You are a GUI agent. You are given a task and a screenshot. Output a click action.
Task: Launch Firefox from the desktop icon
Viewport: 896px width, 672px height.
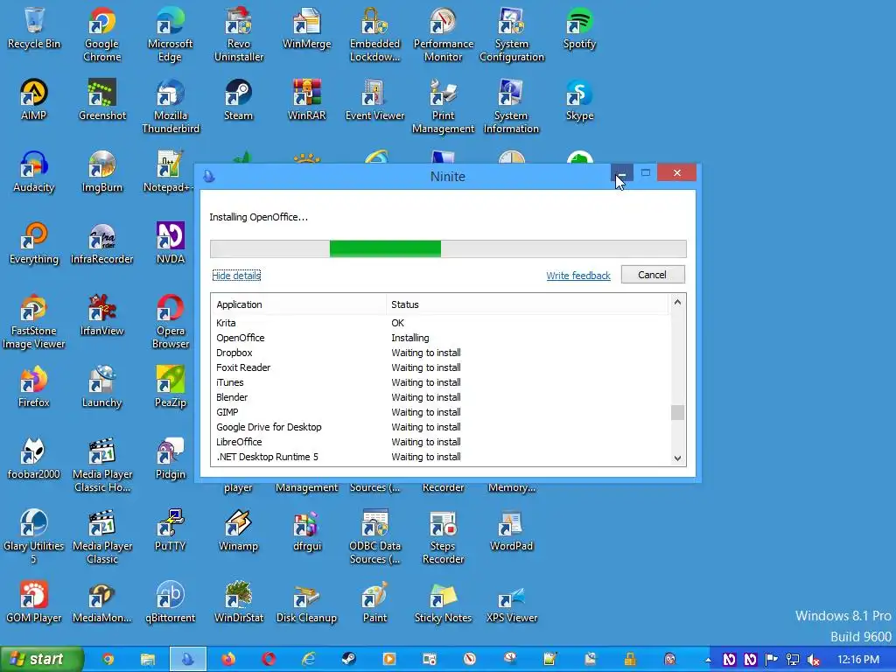34,387
